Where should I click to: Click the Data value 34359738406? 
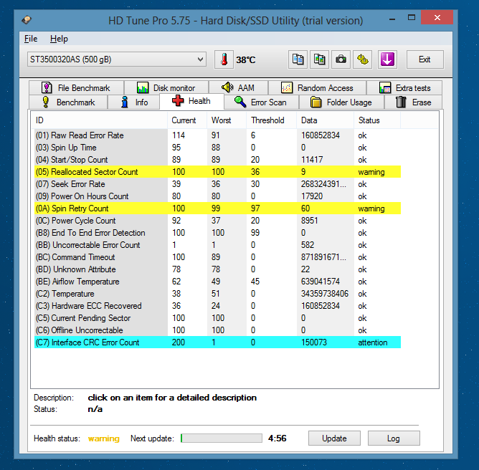click(325, 294)
